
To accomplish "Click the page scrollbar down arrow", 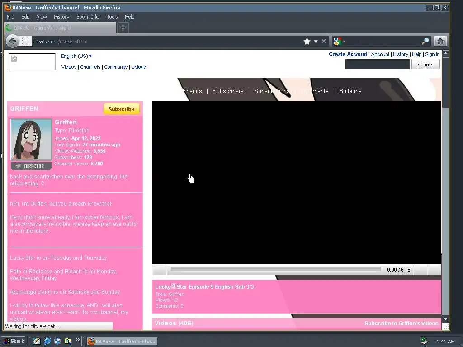I will point(446,319).
